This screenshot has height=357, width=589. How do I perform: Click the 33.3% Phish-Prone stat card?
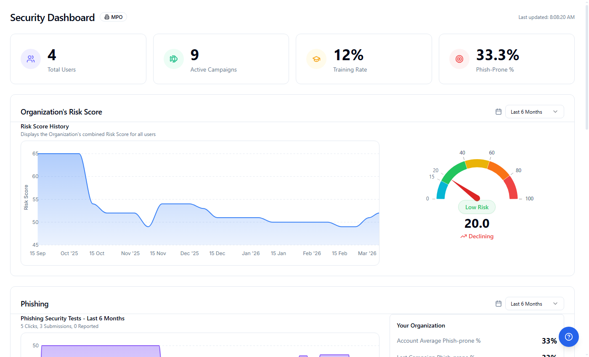click(x=507, y=59)
